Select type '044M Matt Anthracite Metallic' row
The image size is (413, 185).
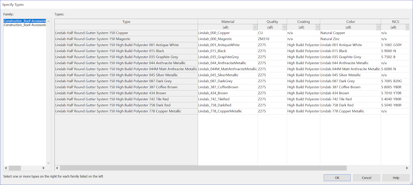click(x=126, y=69)
